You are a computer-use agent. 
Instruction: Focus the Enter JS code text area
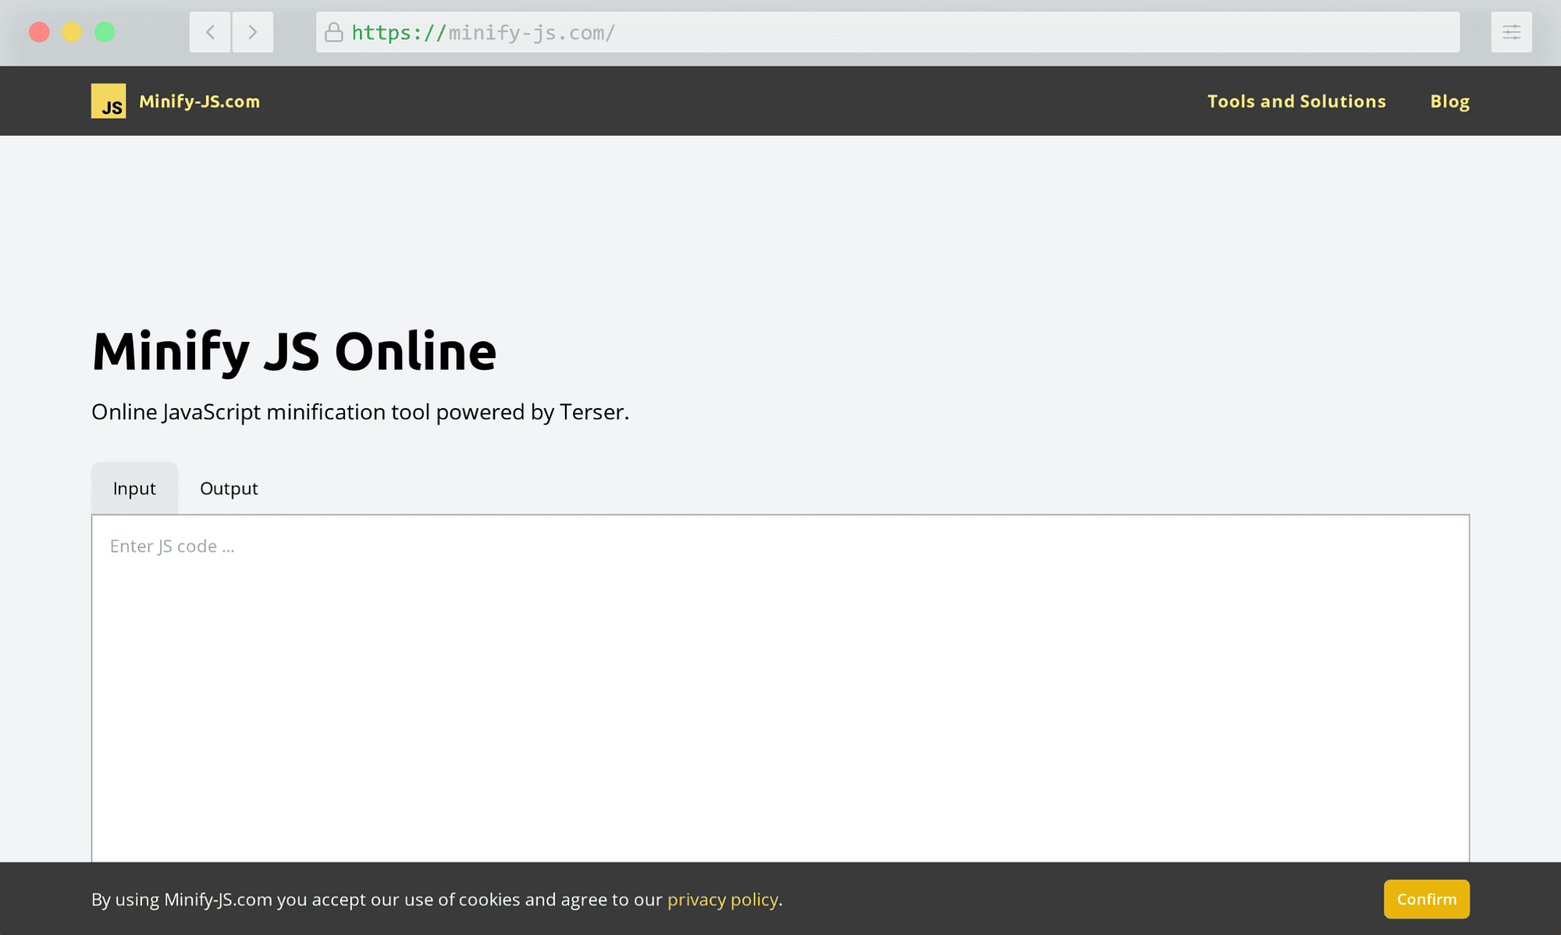780,688
